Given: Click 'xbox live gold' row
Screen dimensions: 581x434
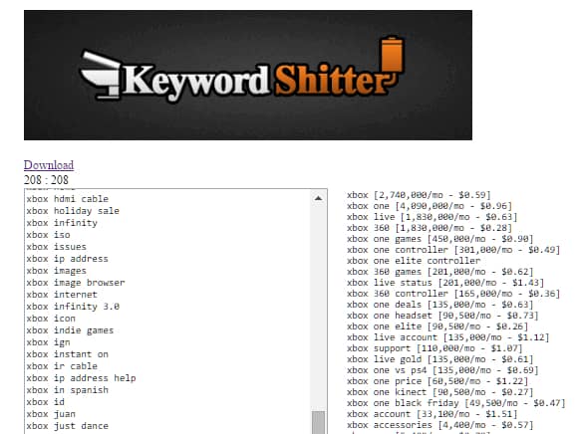Looking at the screenshot, I should coord(440,359).
